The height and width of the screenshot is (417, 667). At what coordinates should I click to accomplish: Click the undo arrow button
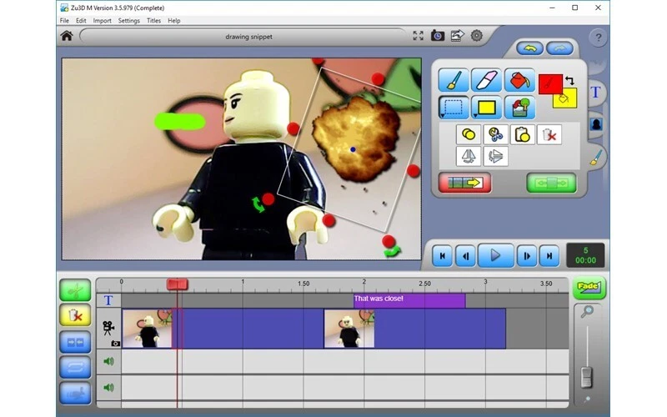pos(529,48)
